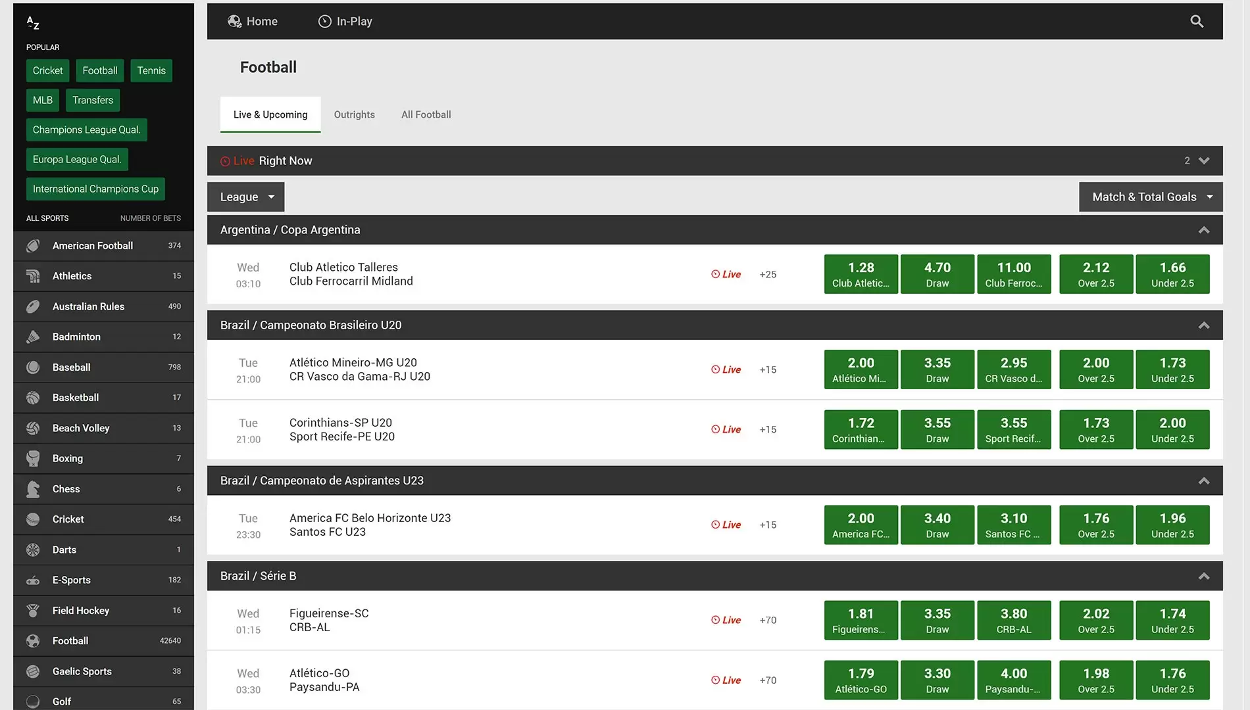Image resolution: width=1250 pixels, height=710 pixels.
Task: Open the League filter dropdown
Action: tap(245, 197)
